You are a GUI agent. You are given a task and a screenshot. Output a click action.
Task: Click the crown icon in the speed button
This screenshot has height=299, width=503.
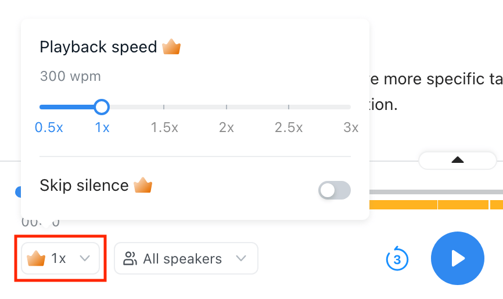[36, 258]
